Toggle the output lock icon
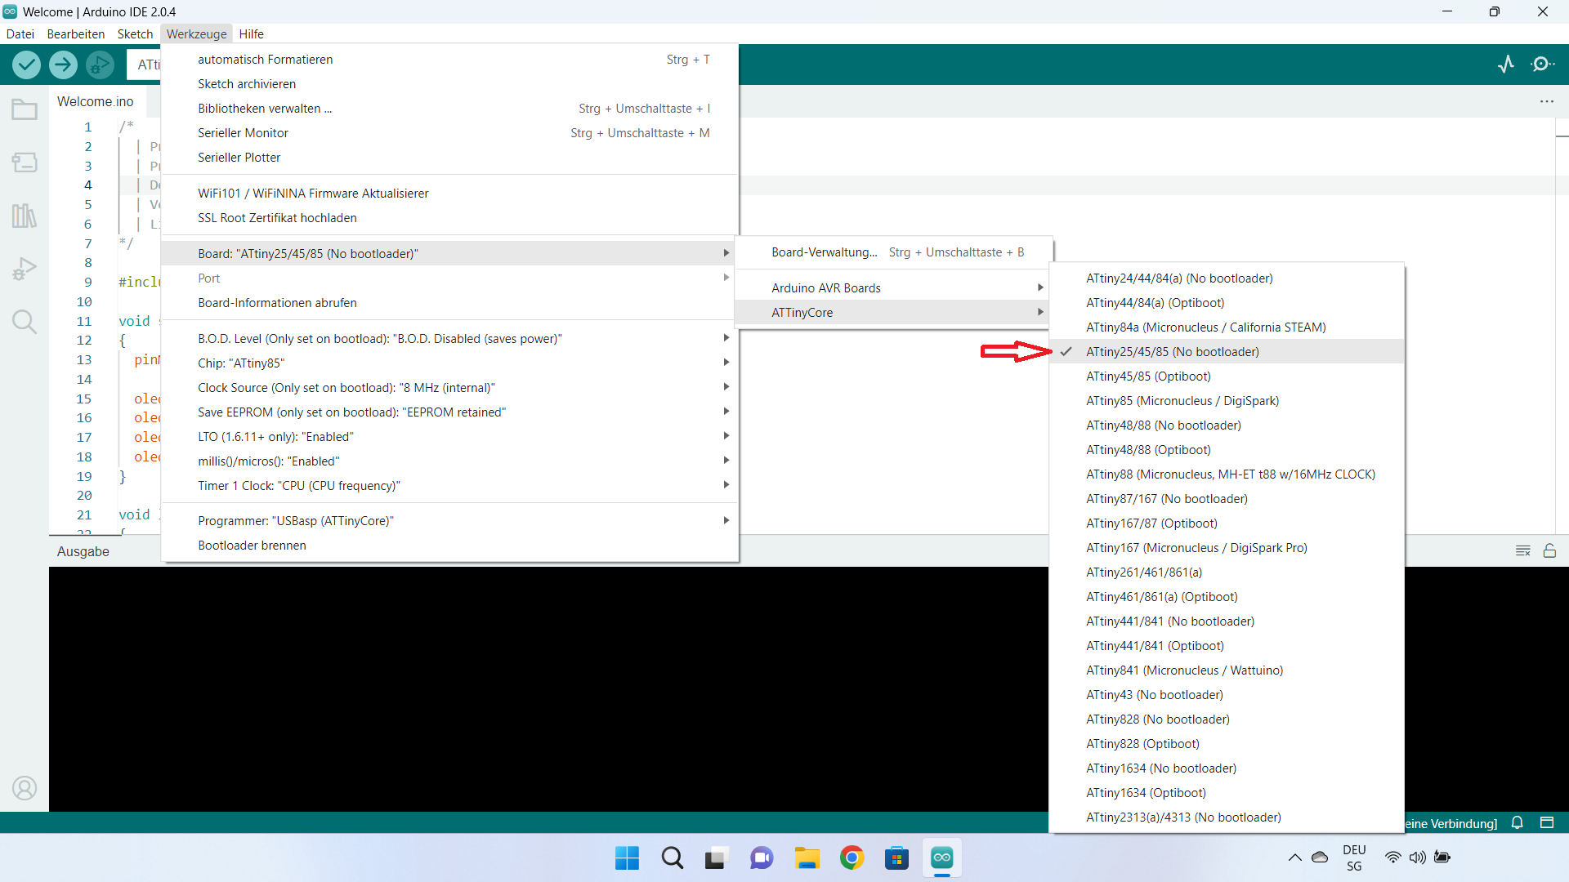This screenshot has width=1569, height=882. click(1549, 551)
